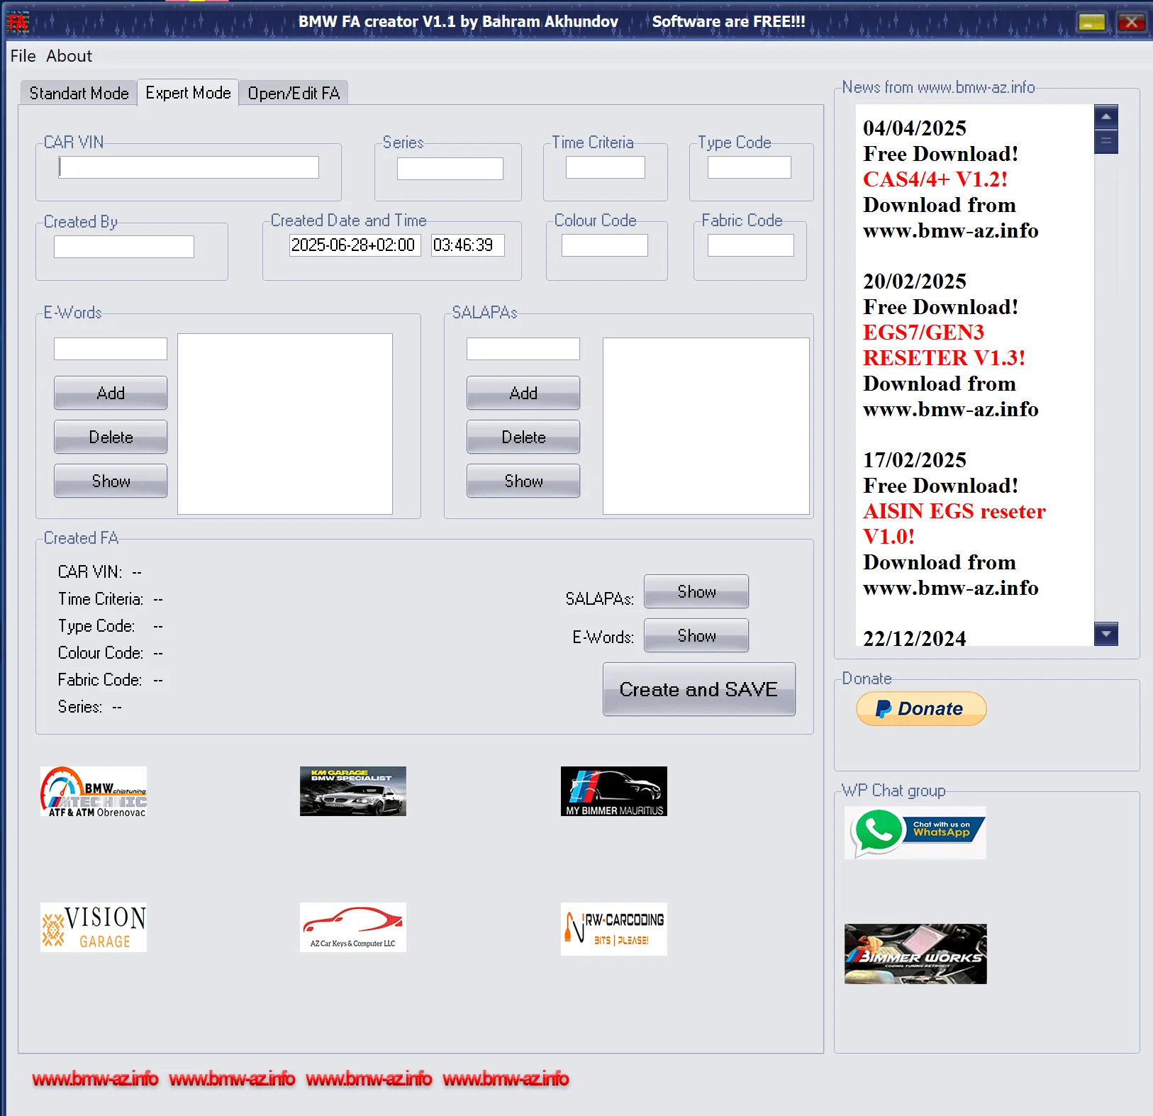
Task: Minimize the window using the yellow button
Action: coord(1092,22)
